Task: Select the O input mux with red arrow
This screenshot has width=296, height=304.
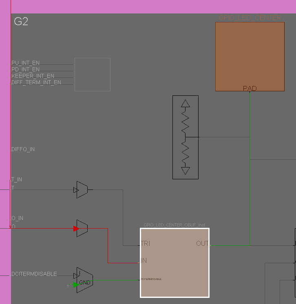Action: [x=82, y=228]
